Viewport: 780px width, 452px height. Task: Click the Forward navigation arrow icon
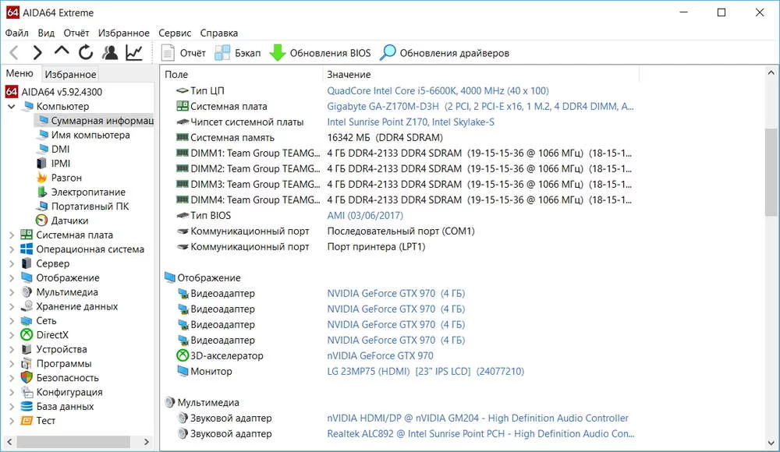(x=37, y=53)
